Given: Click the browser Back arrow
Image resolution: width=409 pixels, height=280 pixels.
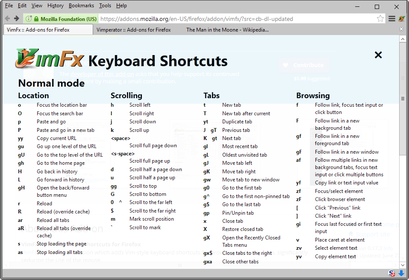Looking at the screenshot, I should pos(7,18).
